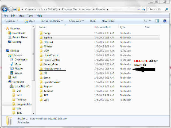The height and width of the screenshot is (128, 171).
Task: Click Local Disk (C:) breadcrumb
Action: click(x=49, y=9)
